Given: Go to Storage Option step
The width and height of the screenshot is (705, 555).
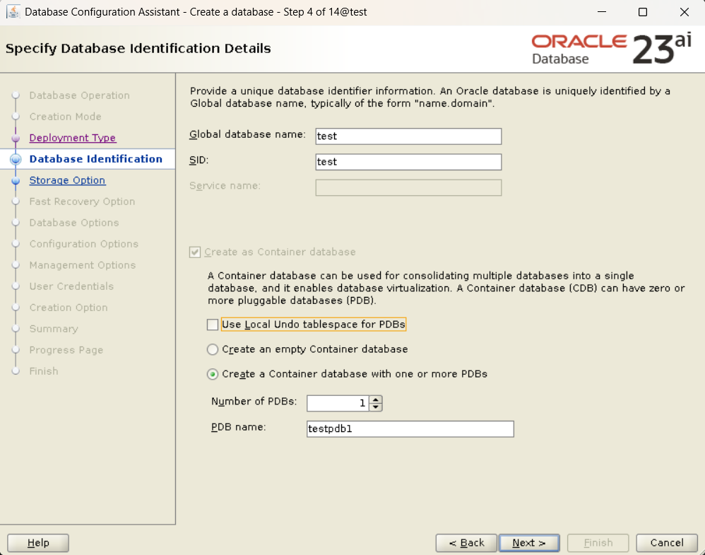Looking at the screenshot, I should [67, 180].
